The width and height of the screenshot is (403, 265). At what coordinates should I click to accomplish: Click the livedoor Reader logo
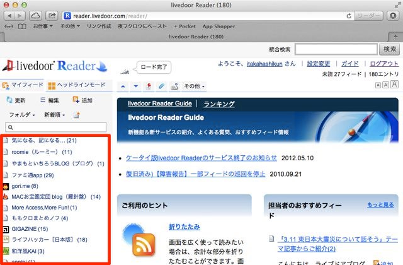click(55, 66)
